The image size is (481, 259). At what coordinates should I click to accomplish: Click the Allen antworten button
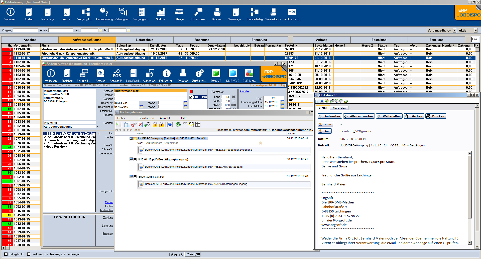[x=359, y=116]
